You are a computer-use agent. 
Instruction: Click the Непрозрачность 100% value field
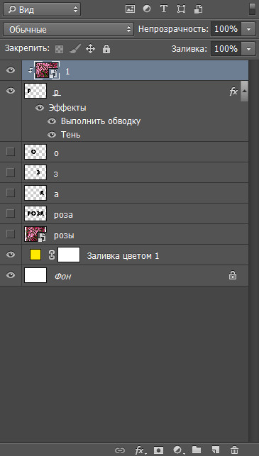[226, 29]
